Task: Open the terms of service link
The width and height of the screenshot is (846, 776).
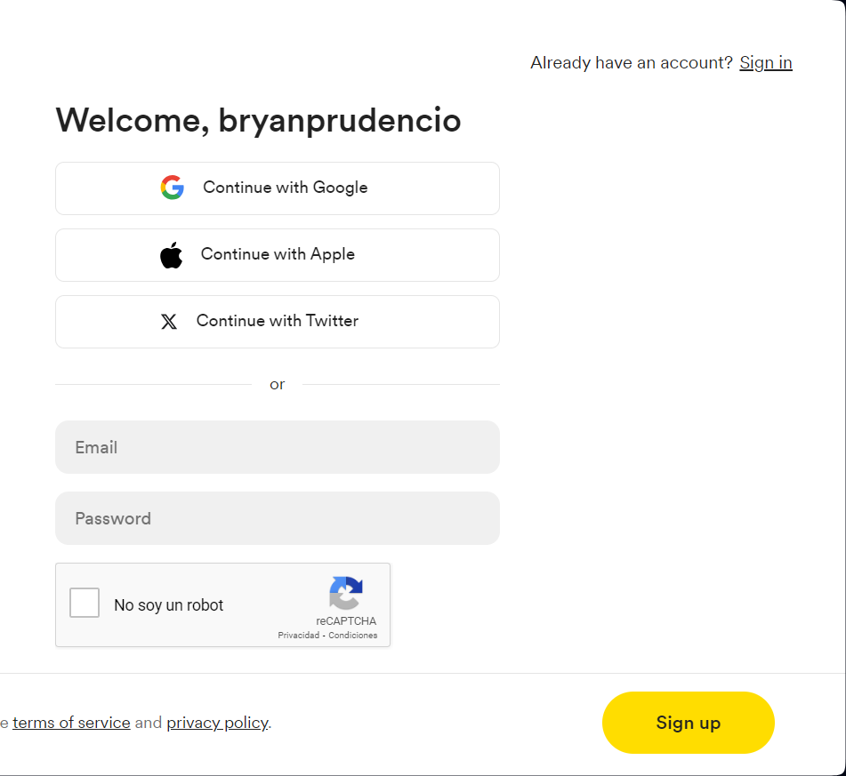Action: (71, 723)
